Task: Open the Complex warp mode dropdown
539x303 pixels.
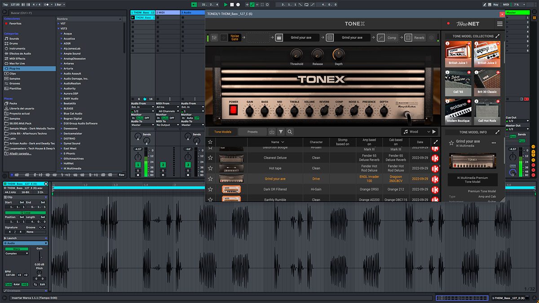Action: (17, 254)
